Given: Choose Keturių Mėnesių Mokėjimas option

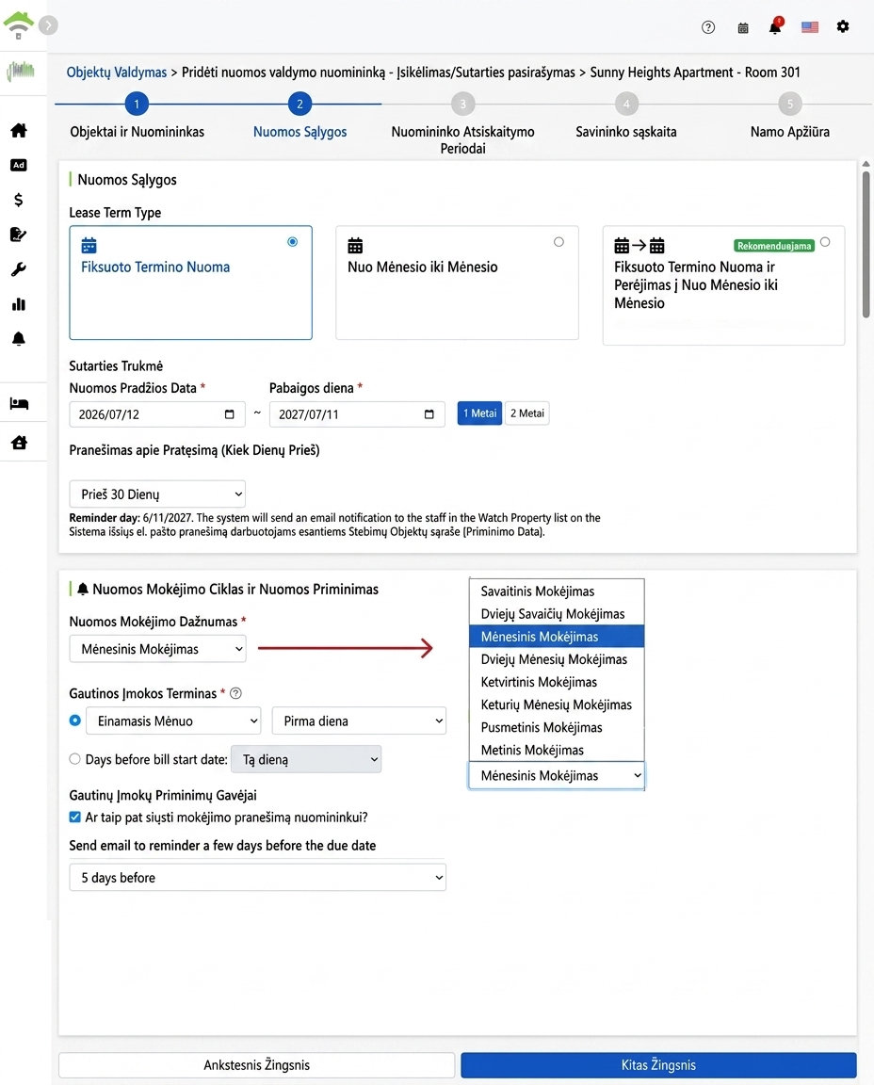Looking at the screenshot, I should pos(557,705).
